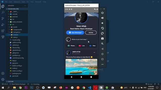Open notifications bell in status bar

coord(158,84)
